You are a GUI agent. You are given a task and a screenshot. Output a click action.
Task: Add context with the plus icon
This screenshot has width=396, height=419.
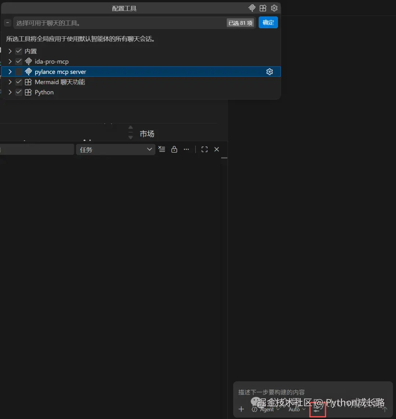pyautogui.click(x=241, y=409)
